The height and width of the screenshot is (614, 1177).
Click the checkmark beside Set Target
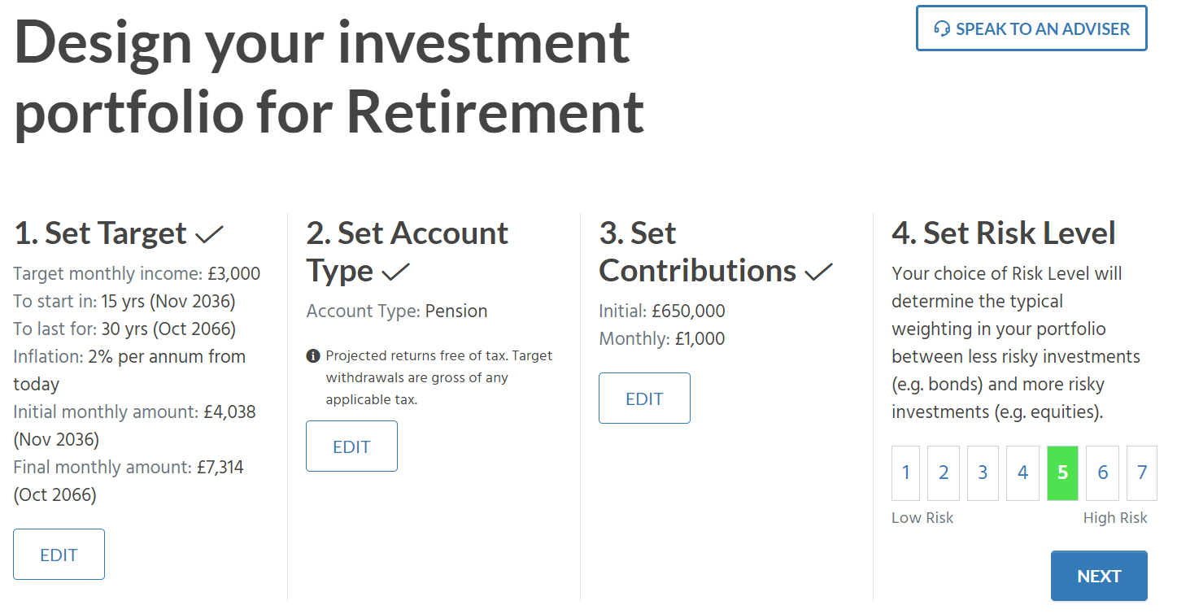(209, 235)
